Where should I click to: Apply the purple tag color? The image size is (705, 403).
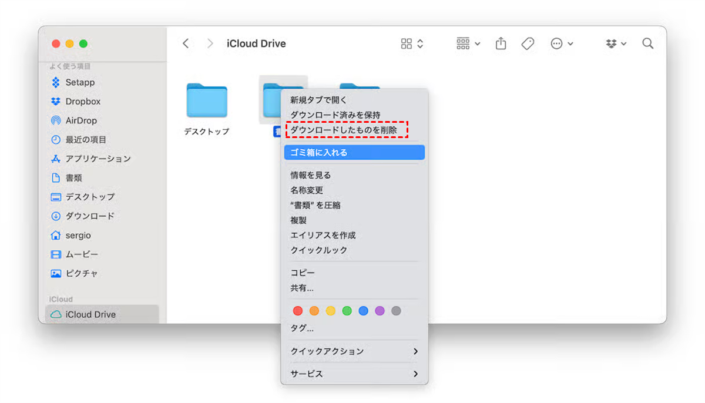380,311
